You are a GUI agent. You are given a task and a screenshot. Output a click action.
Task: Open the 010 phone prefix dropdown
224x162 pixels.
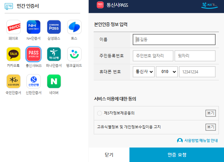167,72
